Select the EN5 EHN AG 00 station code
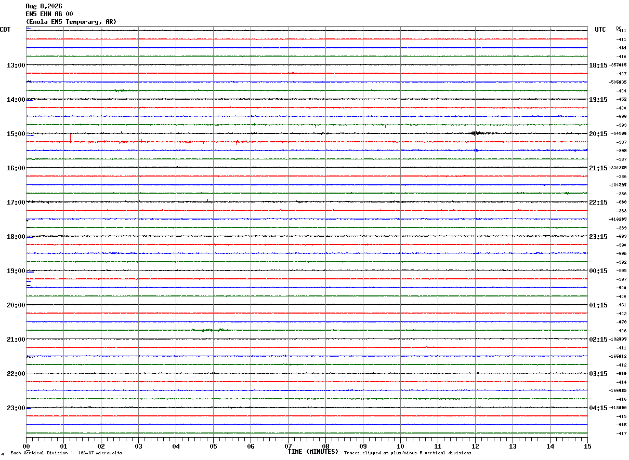Image resolution: width=629 pixels, height=460 pixels. [49, 14]
